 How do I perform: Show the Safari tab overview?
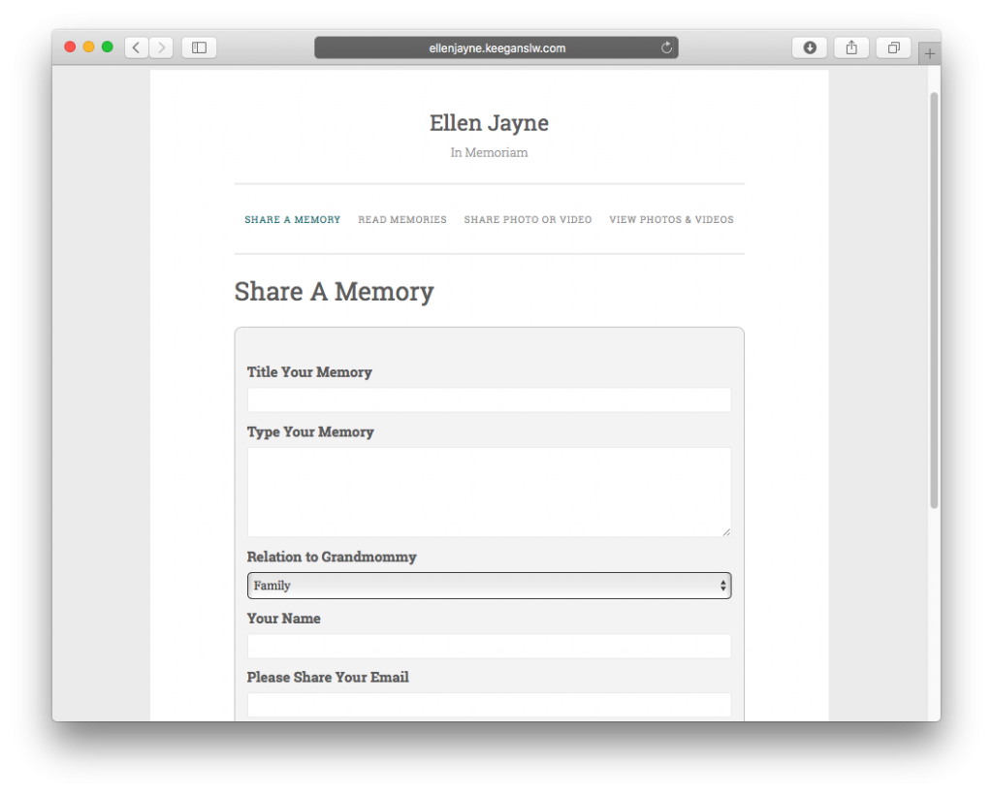[893, 48]
